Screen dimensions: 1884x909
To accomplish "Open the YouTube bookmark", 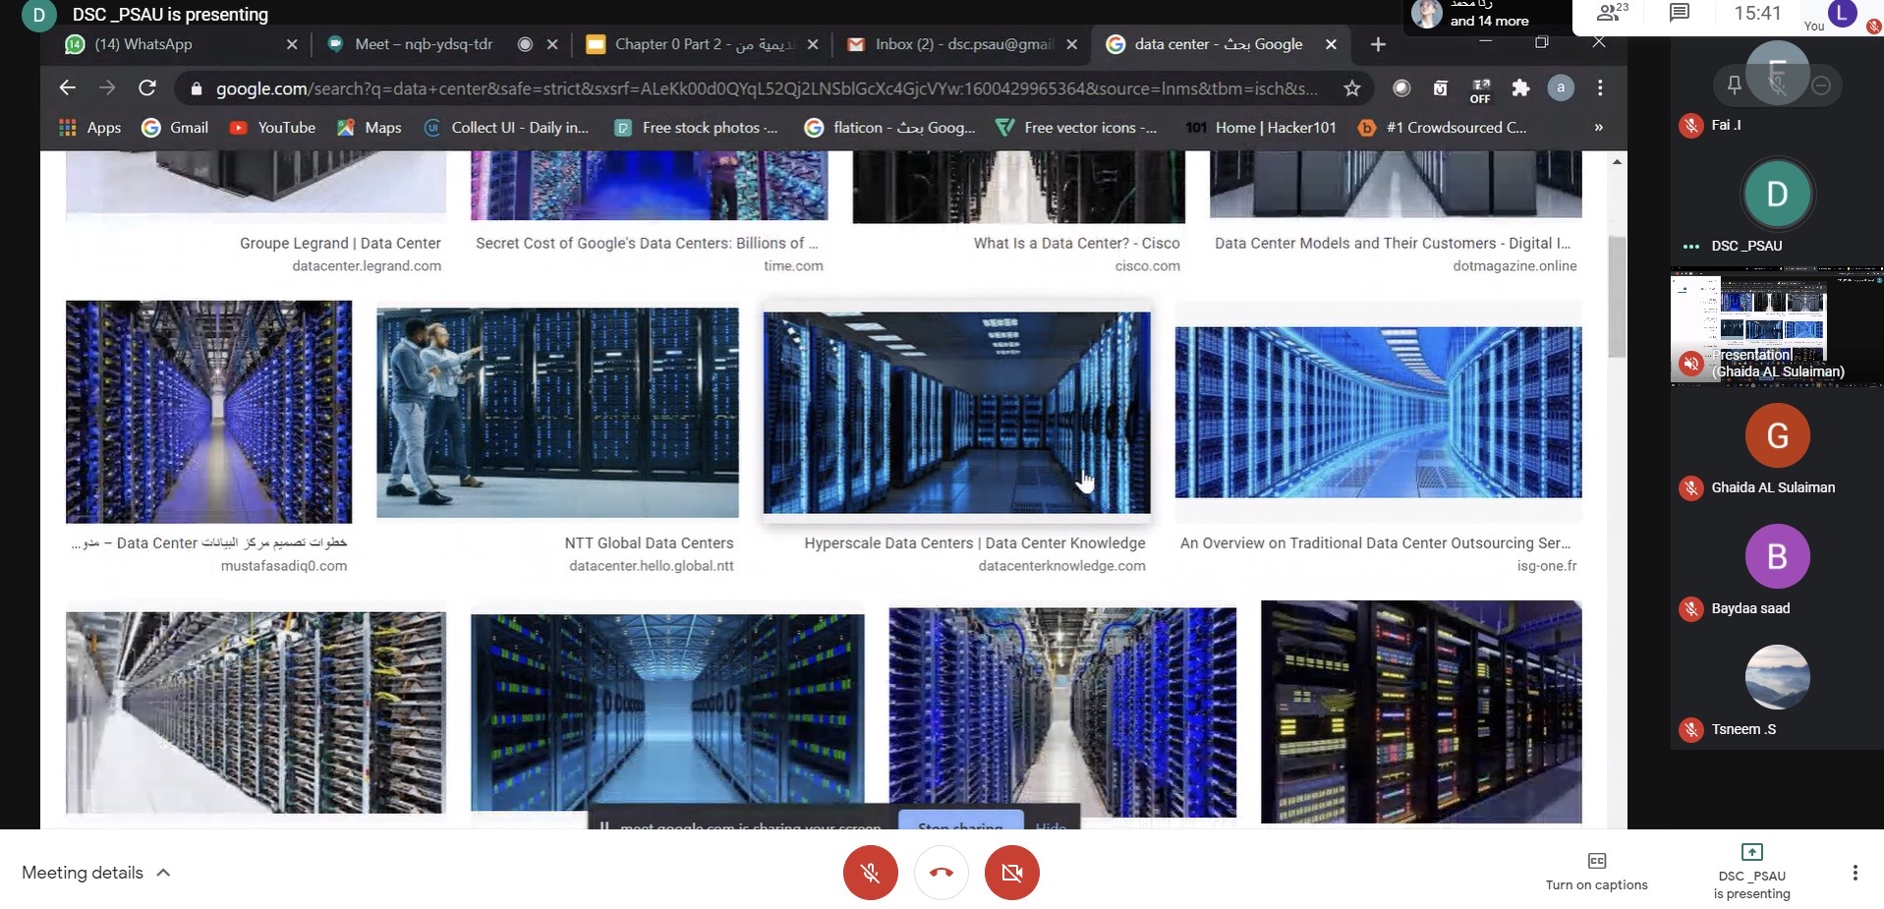I will pyautogui.click(x=273, y=128).
